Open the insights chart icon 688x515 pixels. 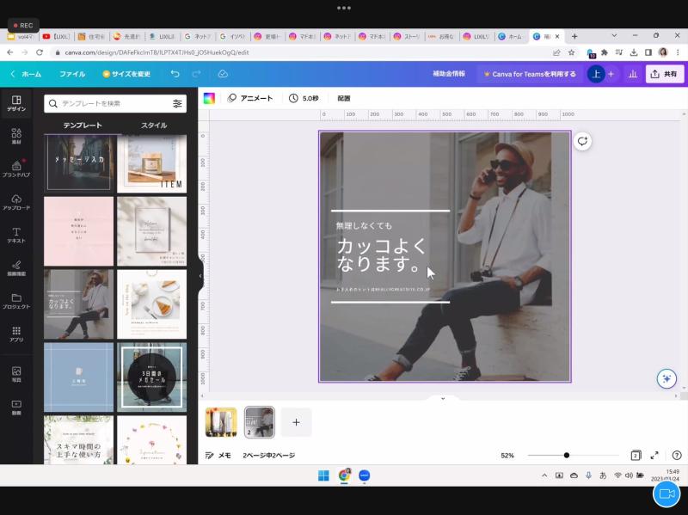click(633, 74)
